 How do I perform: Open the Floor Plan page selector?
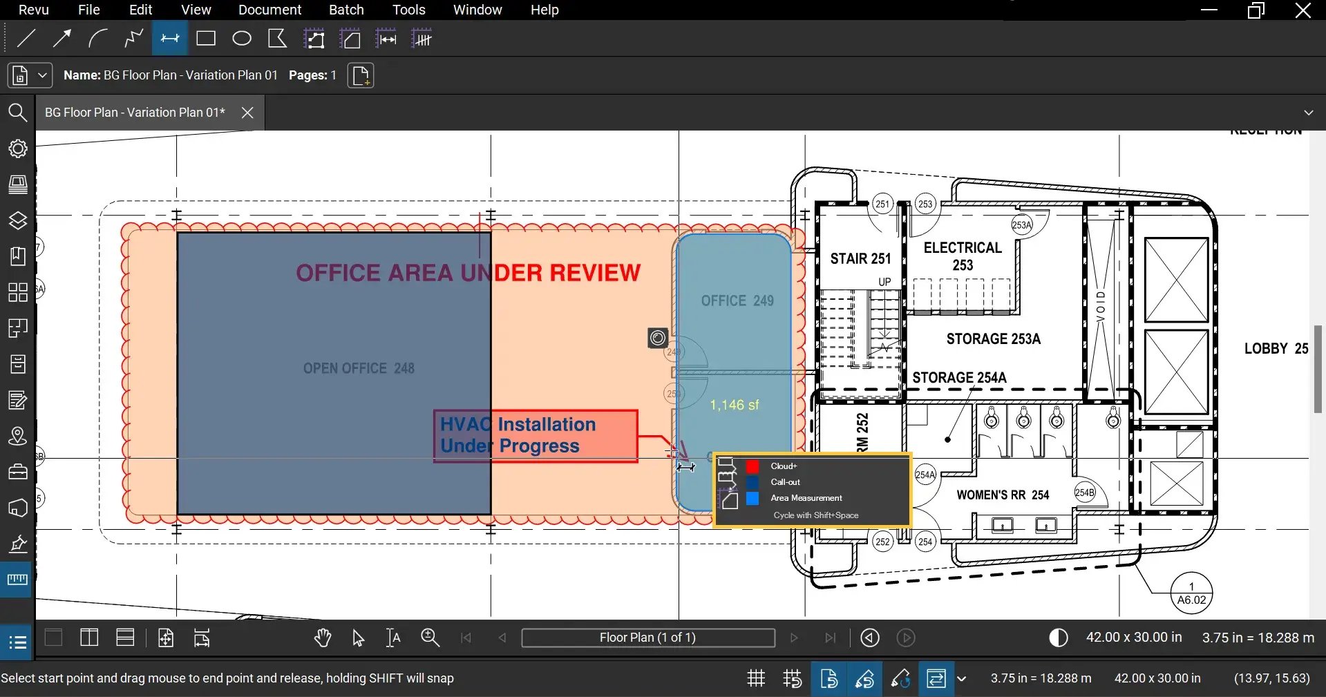648,638
